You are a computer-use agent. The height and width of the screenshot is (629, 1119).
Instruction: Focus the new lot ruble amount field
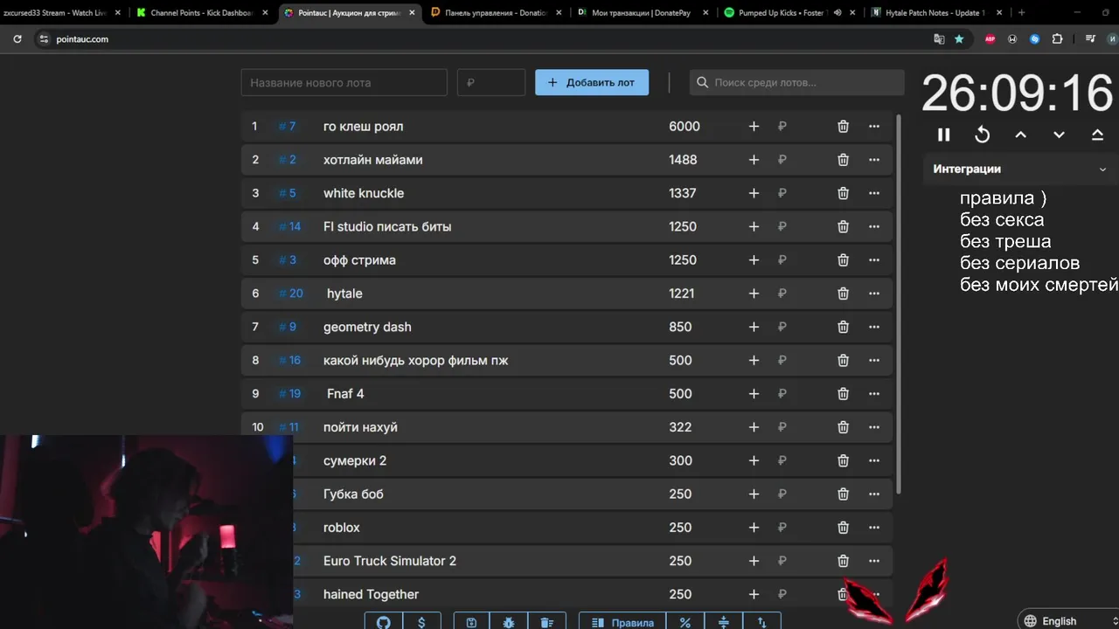[491, 82]
